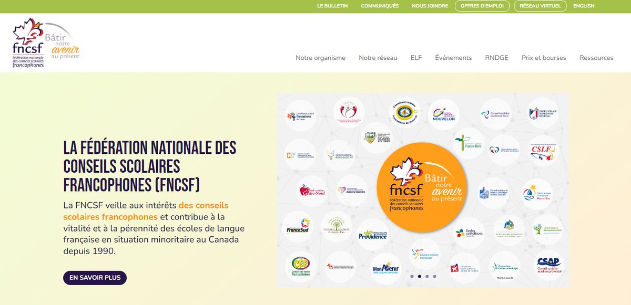Select the RNDGE menu item

(x=497, y=57)
